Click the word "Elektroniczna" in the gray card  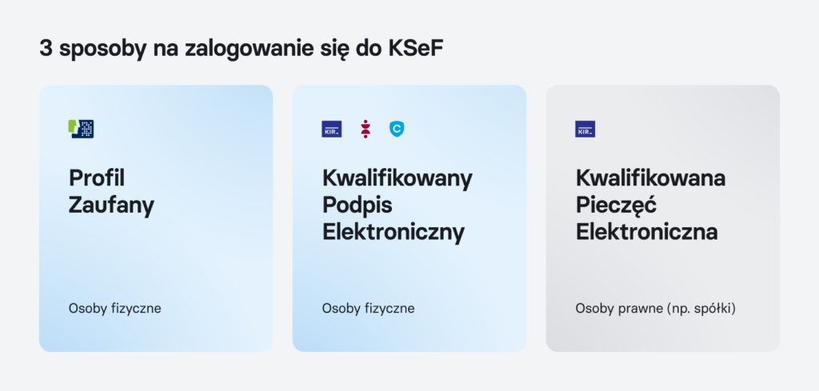646,232
